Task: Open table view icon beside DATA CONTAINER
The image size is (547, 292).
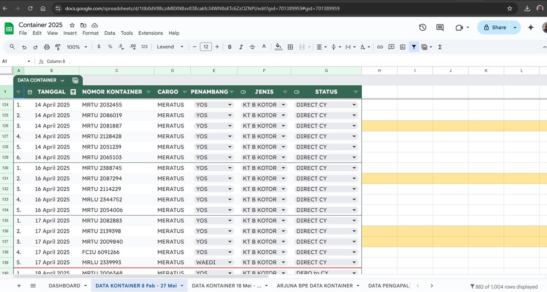Action: [75, 80]
